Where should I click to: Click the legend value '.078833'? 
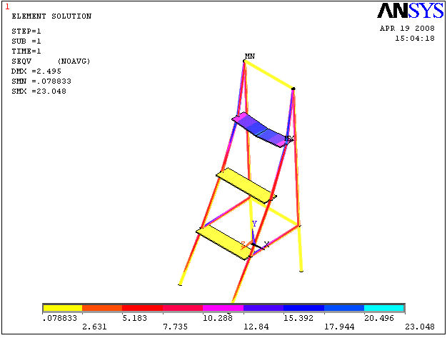[60, 318]
